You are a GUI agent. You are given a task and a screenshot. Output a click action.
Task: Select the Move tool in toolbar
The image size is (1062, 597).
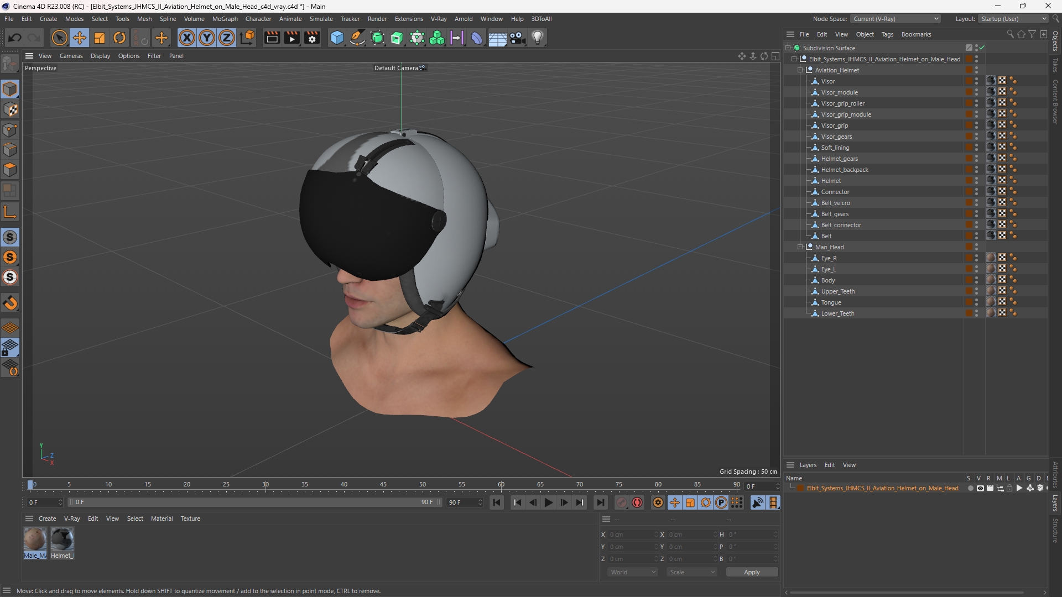click(x=80, y=38)
